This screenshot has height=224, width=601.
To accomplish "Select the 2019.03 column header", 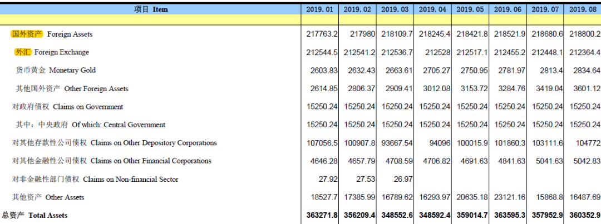I will coord(395,9).
